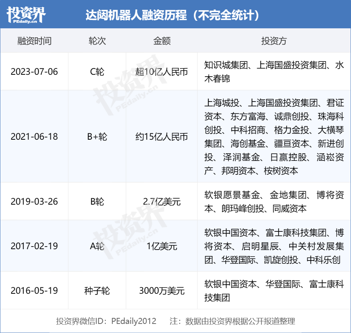Select the date 2023-07-06

34,72
